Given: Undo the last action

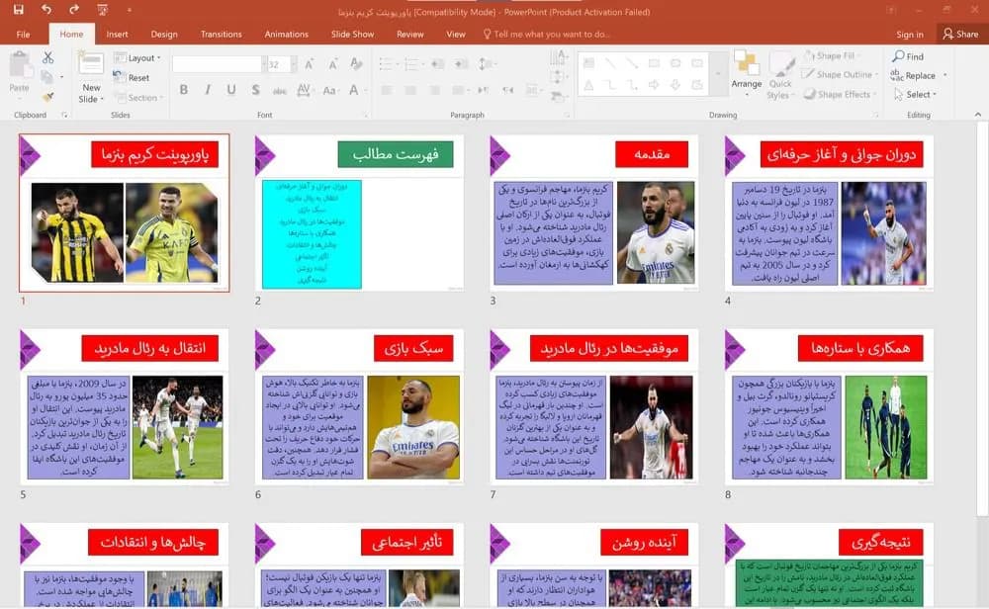Looking at the screenshot, I should pos(46,10).
